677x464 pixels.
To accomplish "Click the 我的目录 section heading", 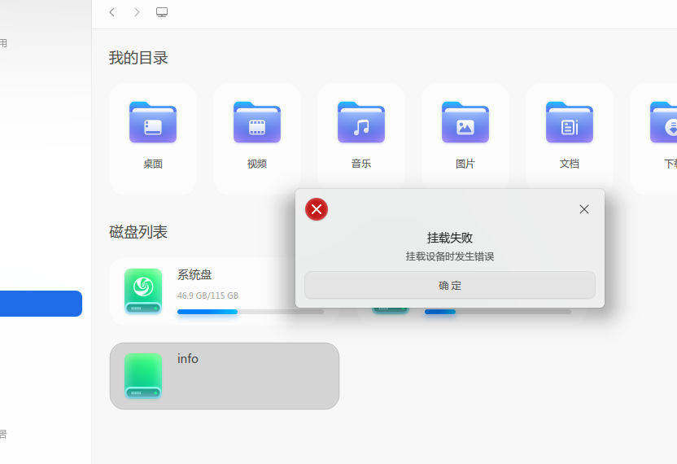I will [138, 58].
